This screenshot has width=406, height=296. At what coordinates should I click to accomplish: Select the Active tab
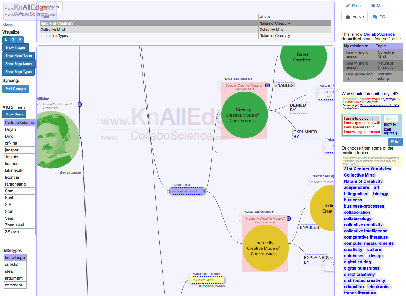tap(355, 17)
